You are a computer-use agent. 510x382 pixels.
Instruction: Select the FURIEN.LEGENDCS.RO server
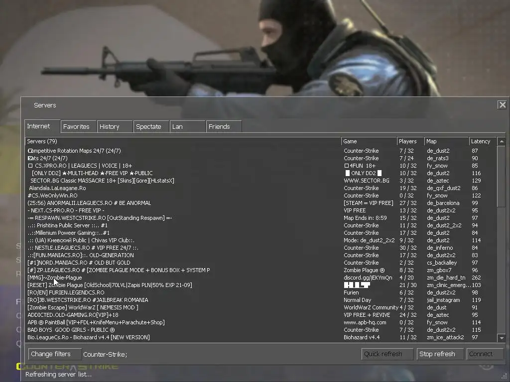[x=261, y=292]
